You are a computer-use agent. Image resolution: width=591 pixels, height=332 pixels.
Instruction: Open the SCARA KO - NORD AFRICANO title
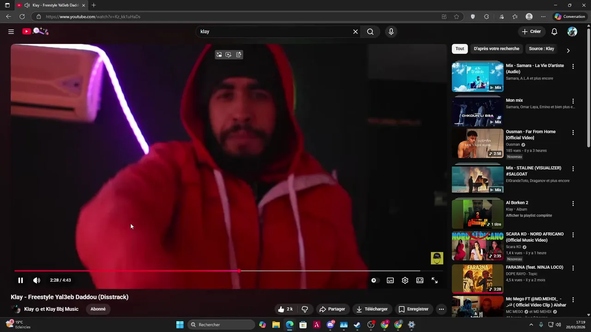tap(535, 237)
